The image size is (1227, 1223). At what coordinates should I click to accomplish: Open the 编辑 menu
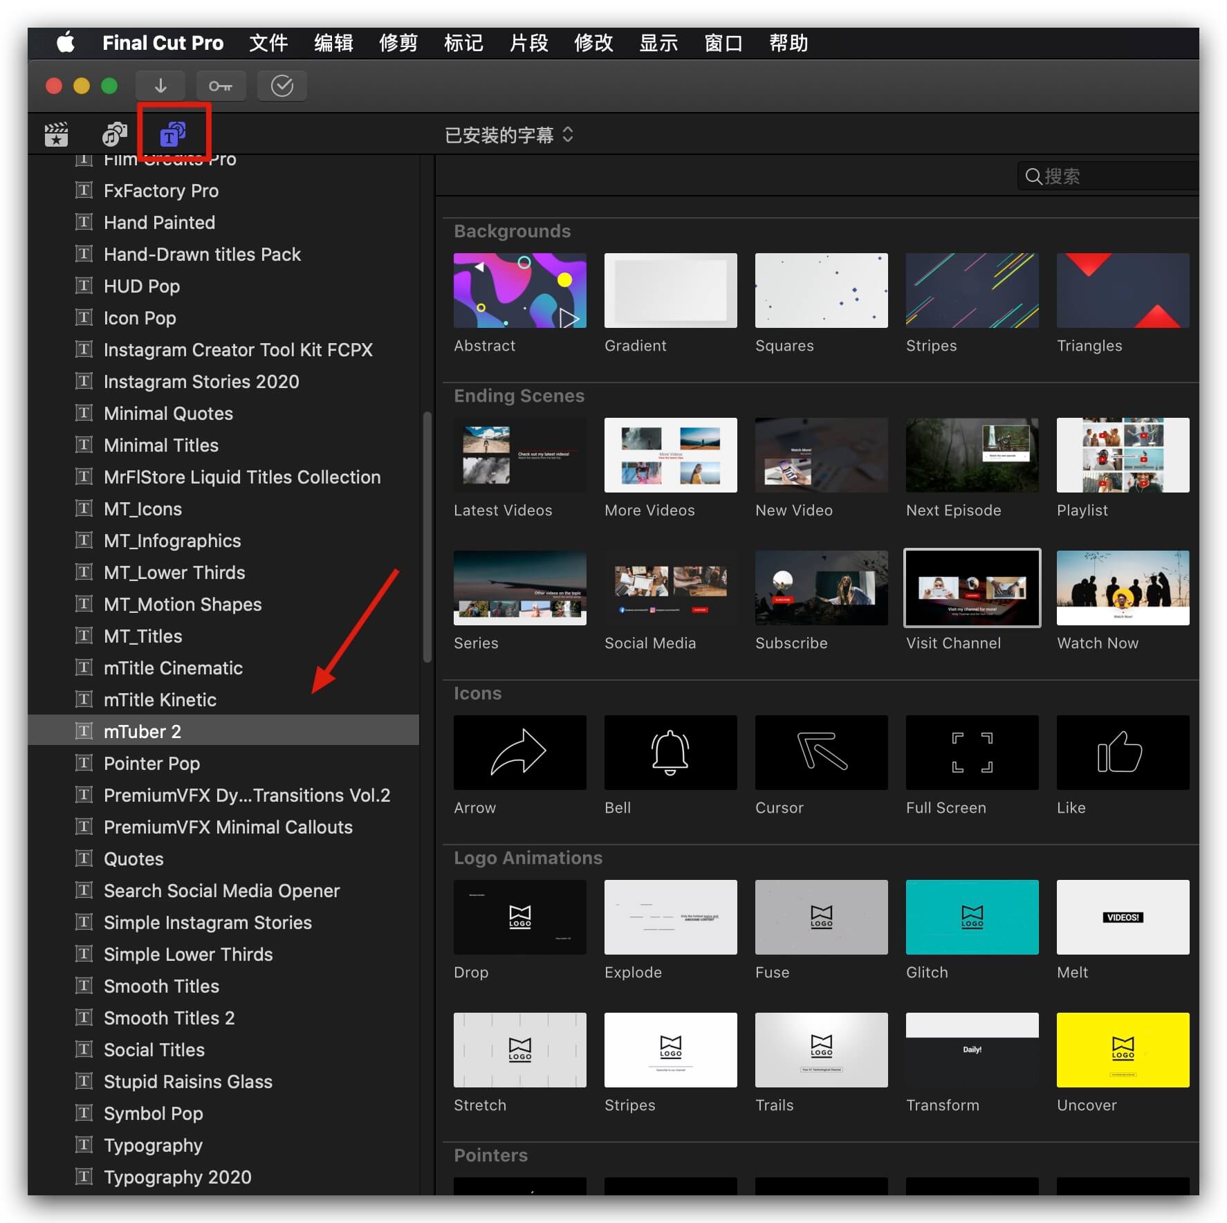pyautogui.click(x=333, y=43)
